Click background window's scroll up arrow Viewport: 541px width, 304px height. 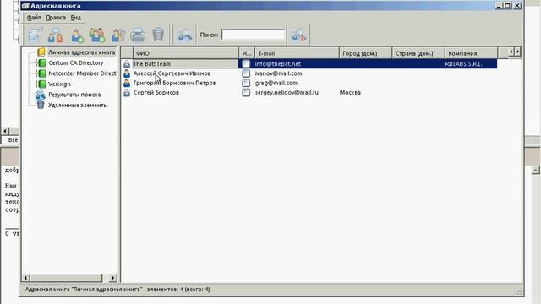click(x=535, y=170)
